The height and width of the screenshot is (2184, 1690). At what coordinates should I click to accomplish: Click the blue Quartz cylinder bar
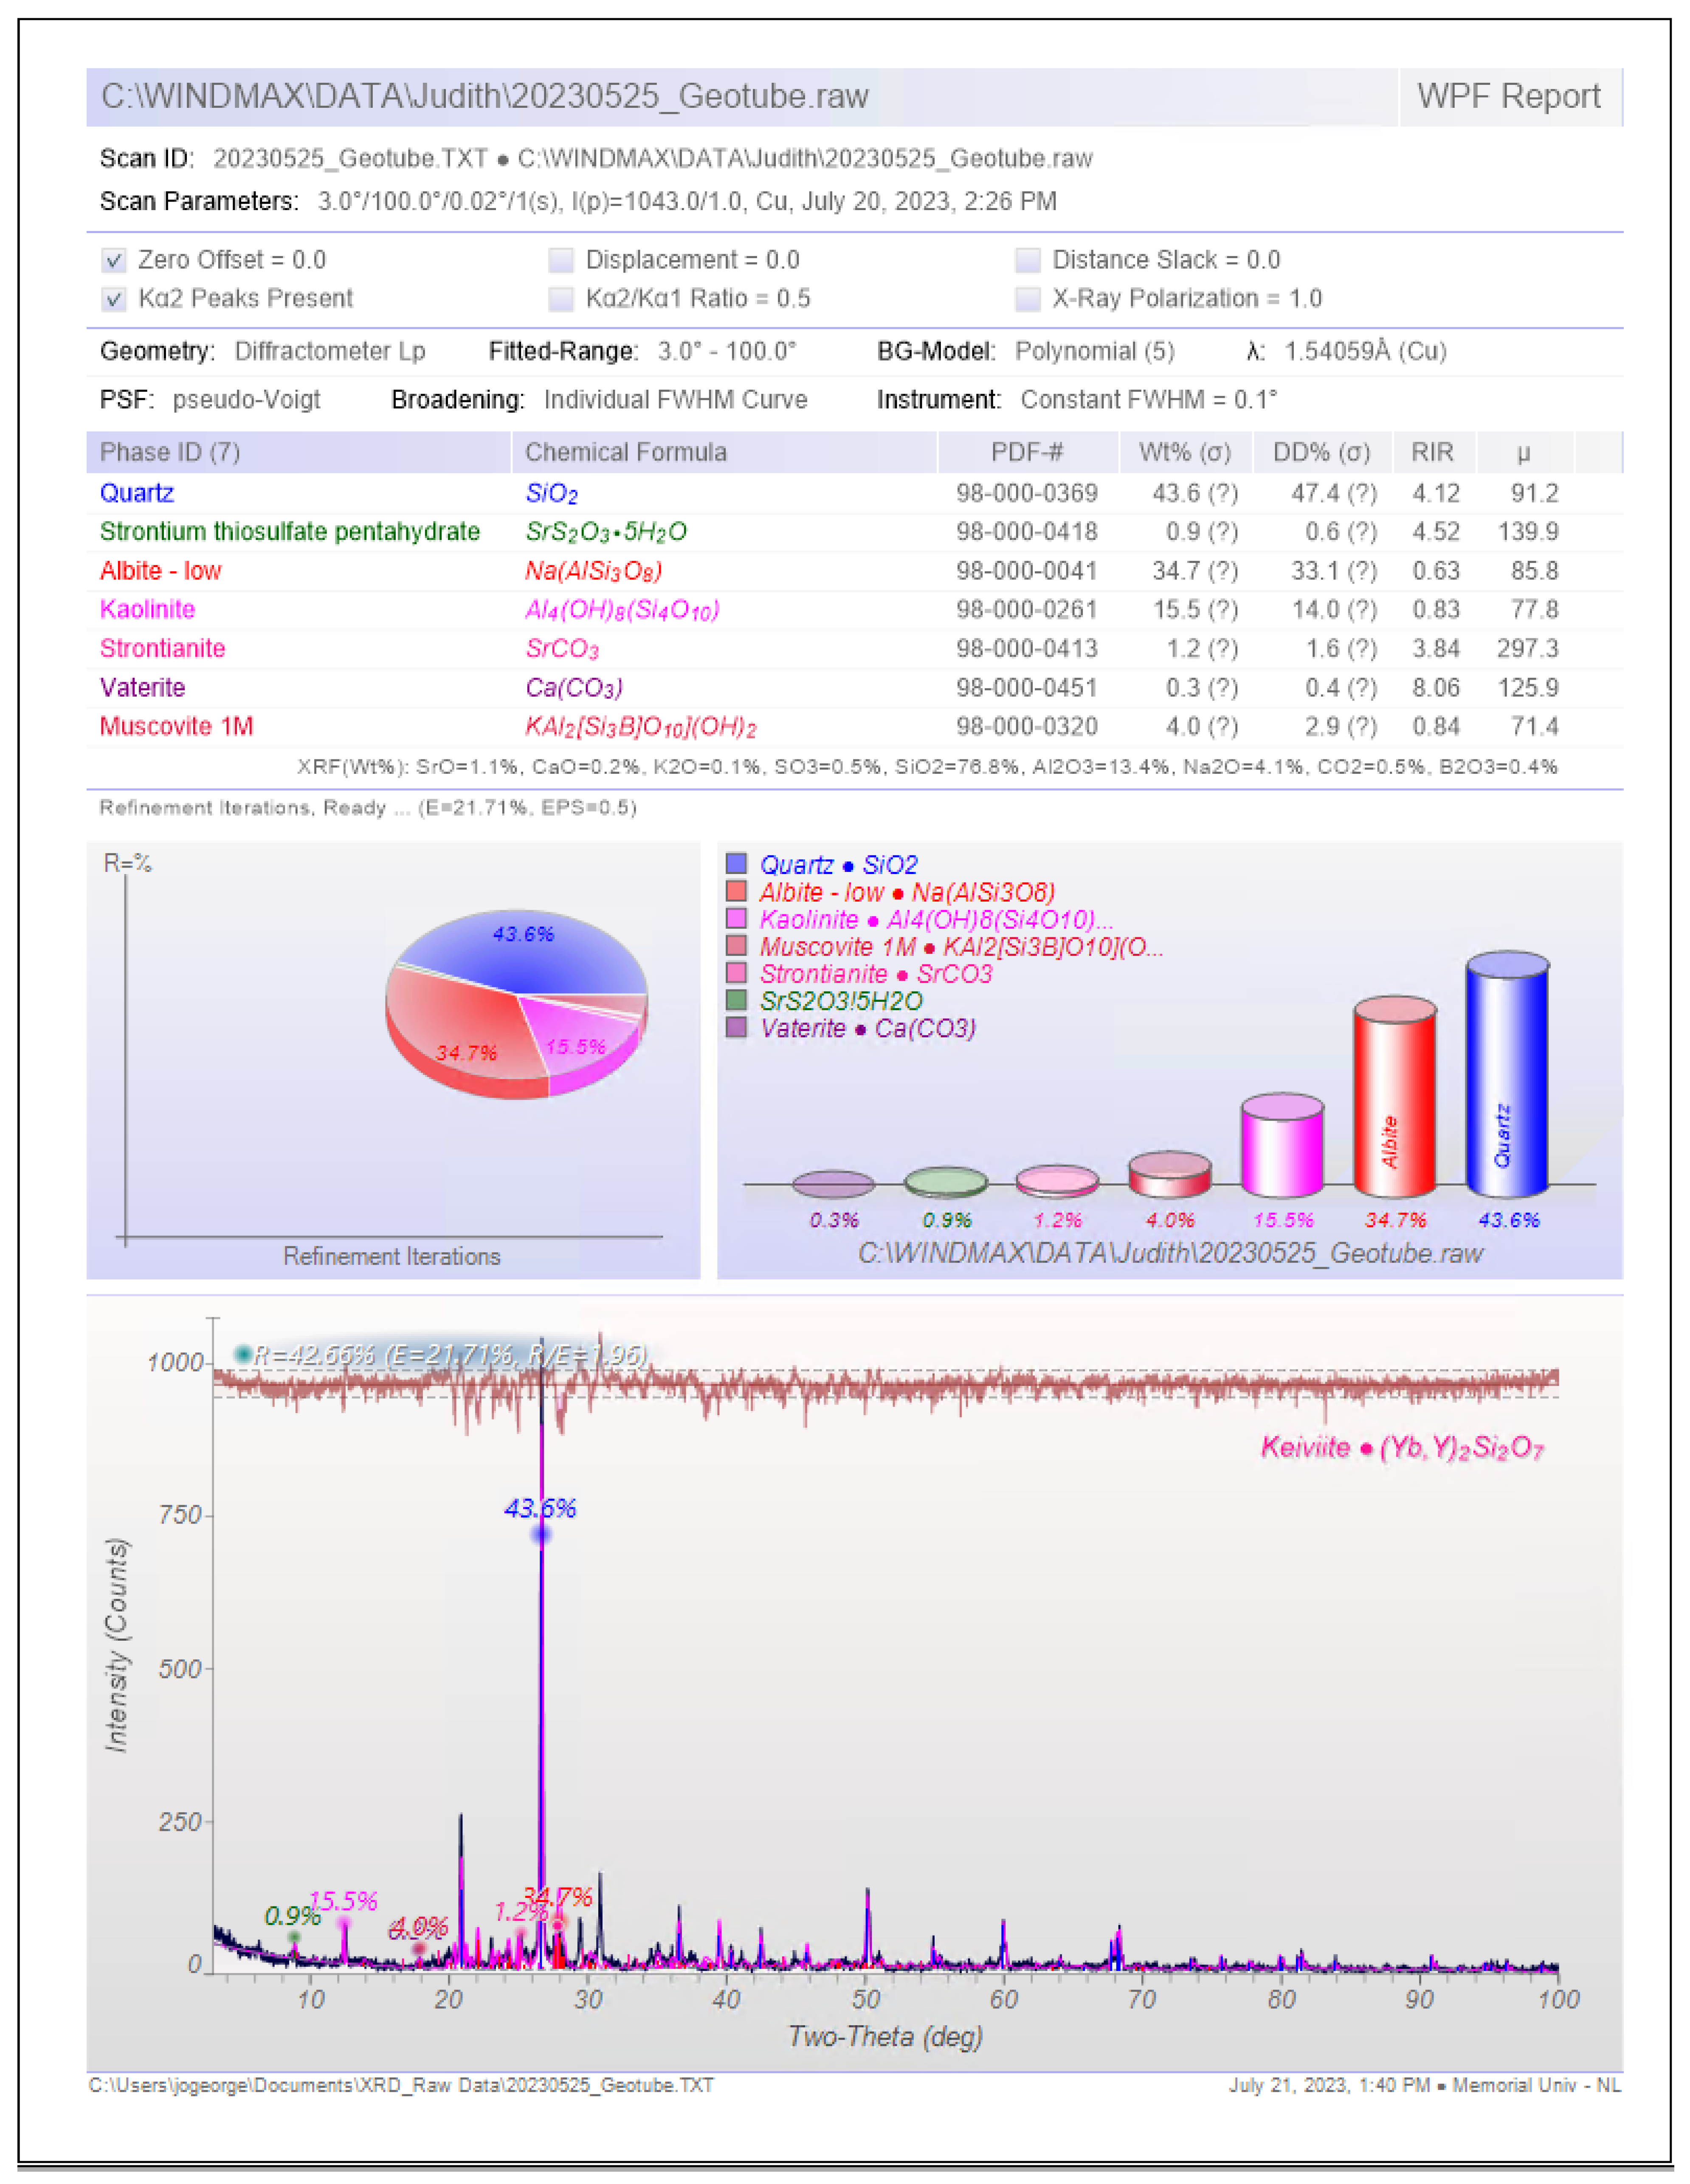tap(1507, 1075)
